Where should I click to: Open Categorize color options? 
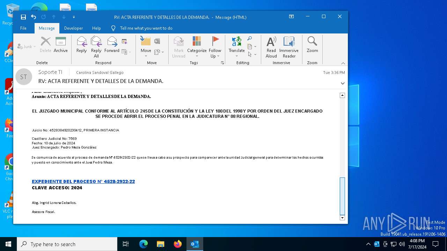pos(197,47)
